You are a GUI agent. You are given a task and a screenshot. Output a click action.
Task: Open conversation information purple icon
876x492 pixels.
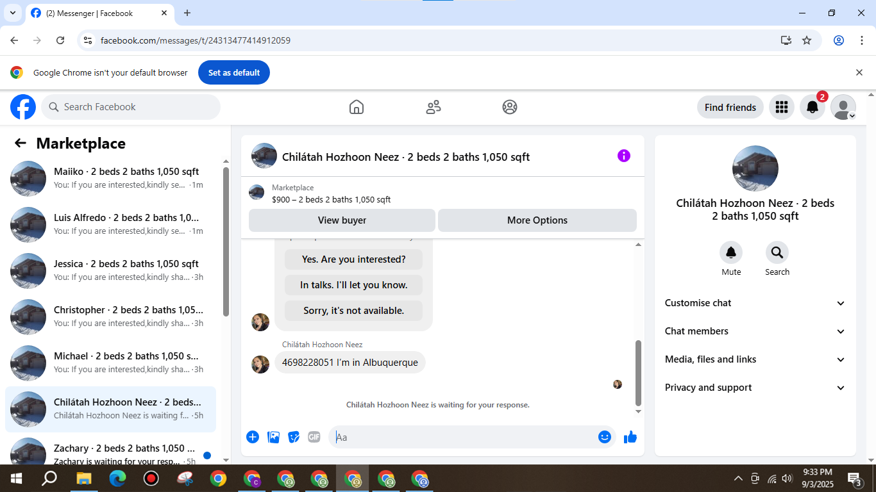point(624,156)
